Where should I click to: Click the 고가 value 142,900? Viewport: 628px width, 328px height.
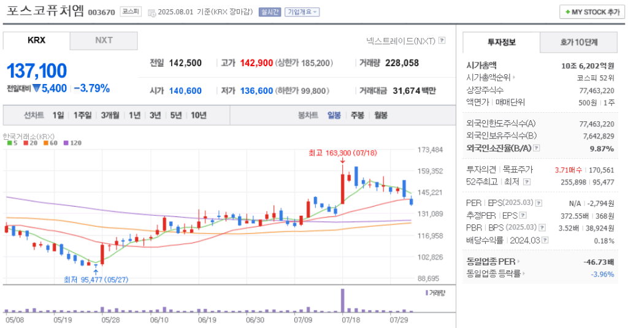256,63
